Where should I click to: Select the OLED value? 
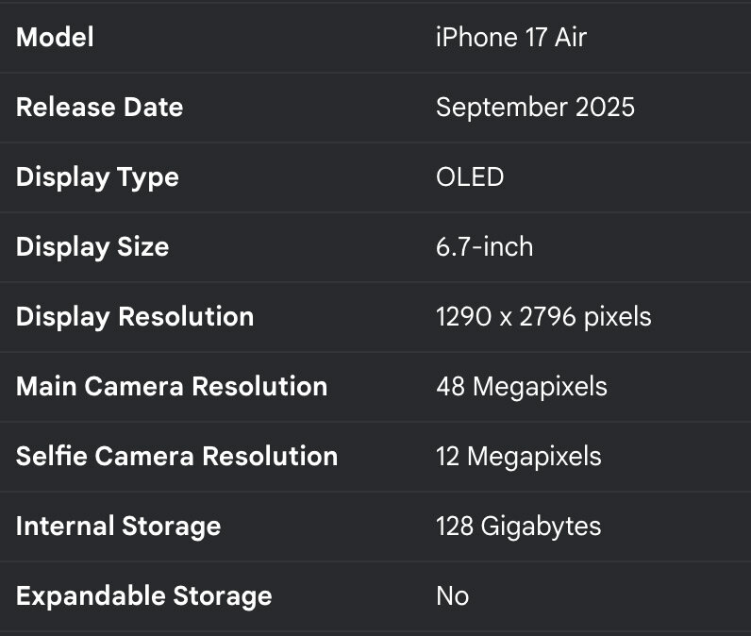click(470, 177)
